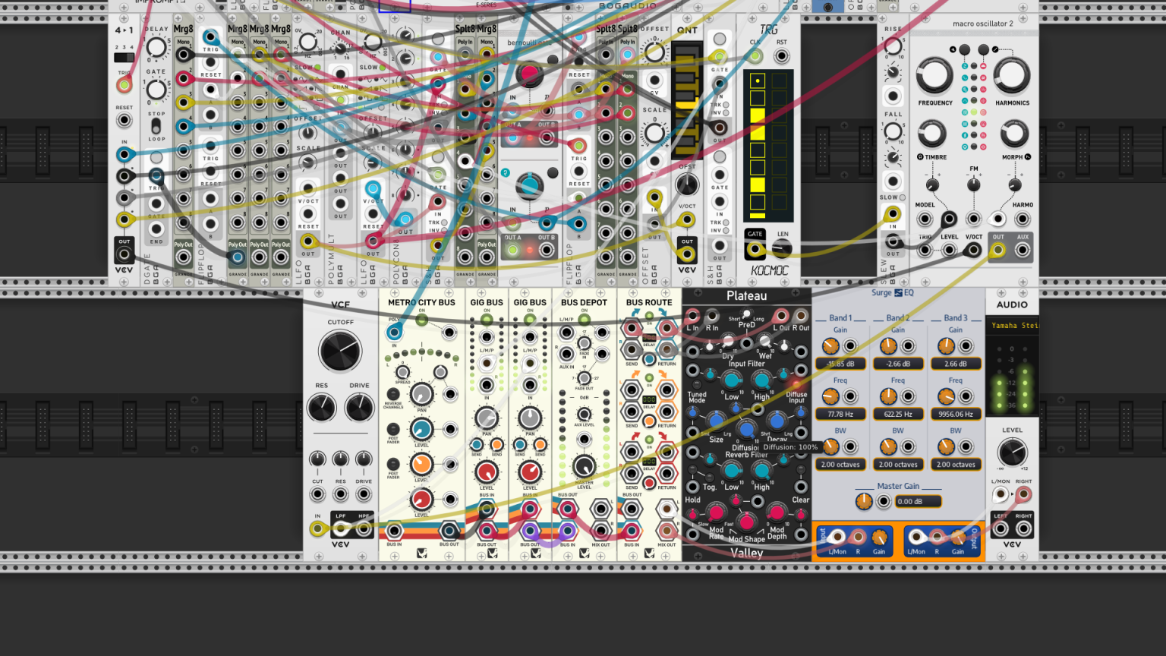Toggle the Slew module SLOW switch
1166x656 pixels.
click(x=902, y=197)
